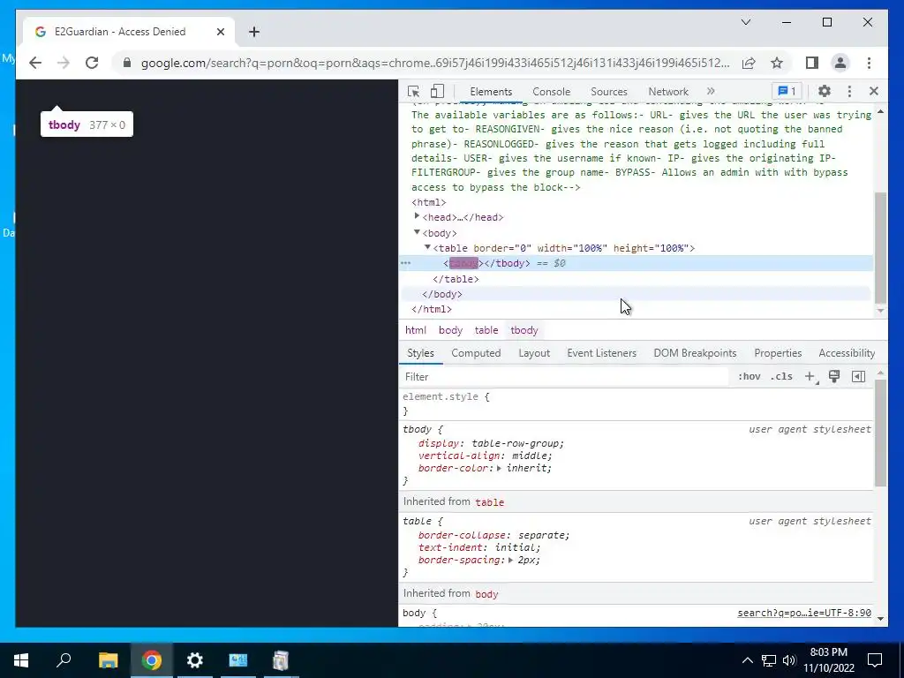Show more DevTools tabs chevron
Image resolution: width=904 pixels, height=678 pixels.
711,91
